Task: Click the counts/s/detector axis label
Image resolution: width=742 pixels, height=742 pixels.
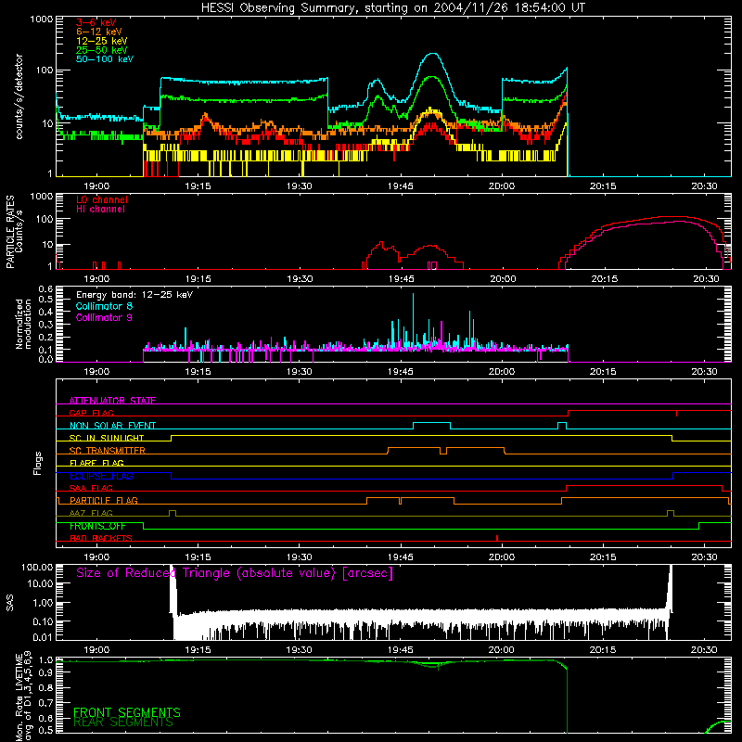Action: pos(19,96)
